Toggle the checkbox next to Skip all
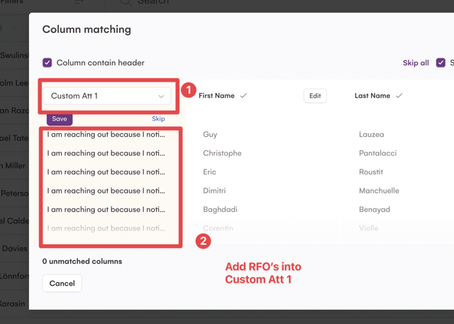 (441, 62)
